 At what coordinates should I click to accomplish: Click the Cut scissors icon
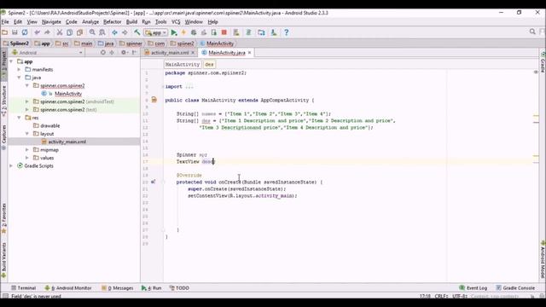pyautogui.click(x=60, y=32)
